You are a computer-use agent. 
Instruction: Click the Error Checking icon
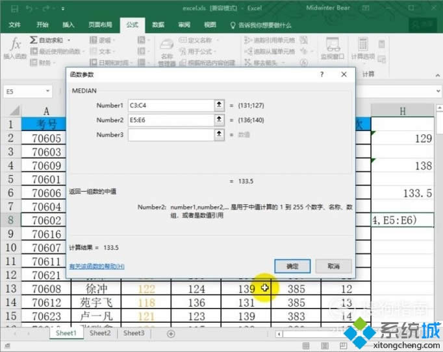(x=304, y=51)
